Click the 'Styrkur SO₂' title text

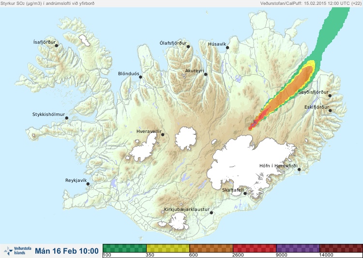coord(47,3)
